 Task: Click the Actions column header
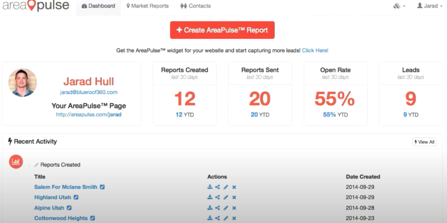click(x=217, y=177)
